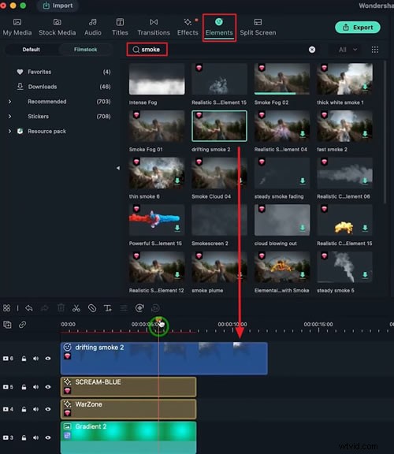Hide track 3 with eye icon
Viewport: 394px width, 454px height.
[48, 437]
